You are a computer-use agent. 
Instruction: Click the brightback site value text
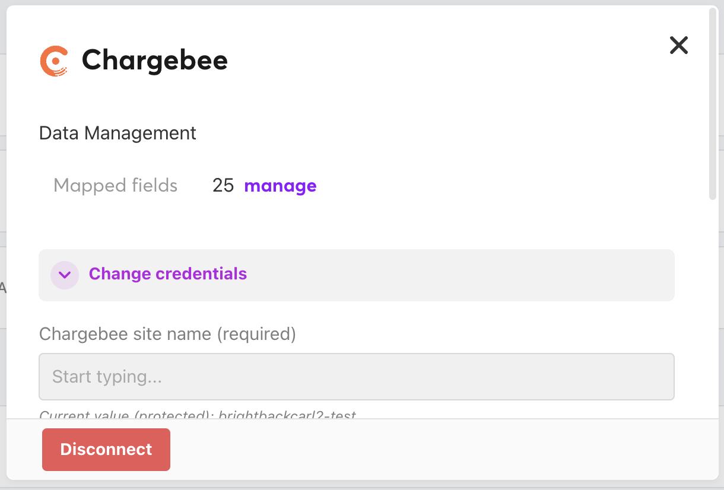click(287, 415)
